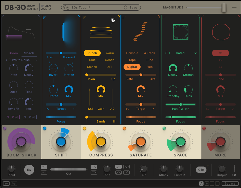The width and height of the screenshot is (241, 188).
Task: Click the Saturate module grid handle icon
Action: click(124, 17)
